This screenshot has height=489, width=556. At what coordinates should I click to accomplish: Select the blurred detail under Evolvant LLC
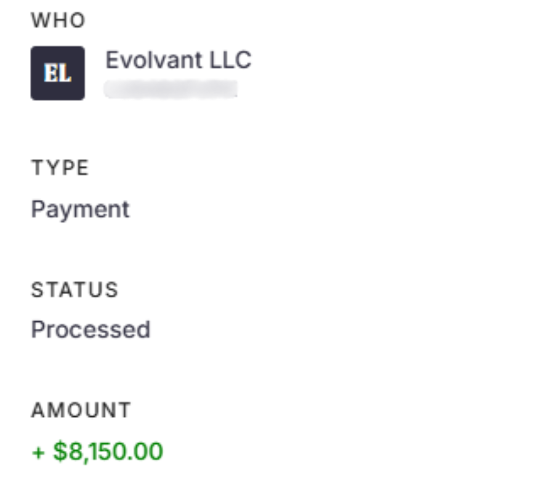point(171,89)
